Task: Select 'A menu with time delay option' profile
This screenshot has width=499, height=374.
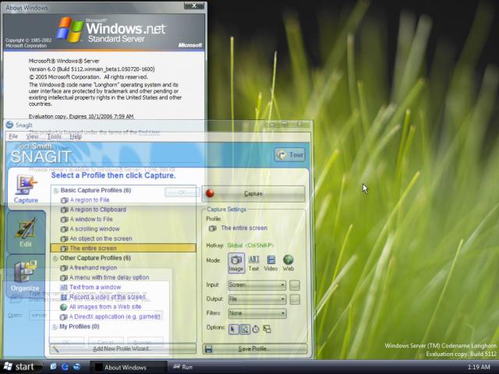Action: click(x=109, y=277)
